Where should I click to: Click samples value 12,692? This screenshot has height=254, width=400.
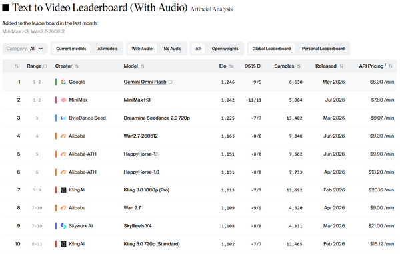(295, 190)
